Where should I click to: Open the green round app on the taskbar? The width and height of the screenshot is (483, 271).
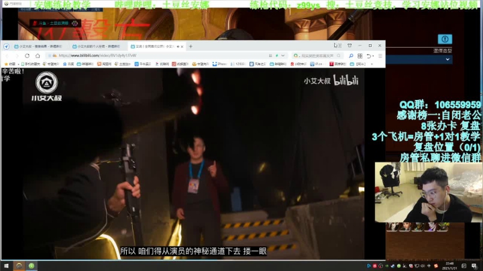(32, 266)
